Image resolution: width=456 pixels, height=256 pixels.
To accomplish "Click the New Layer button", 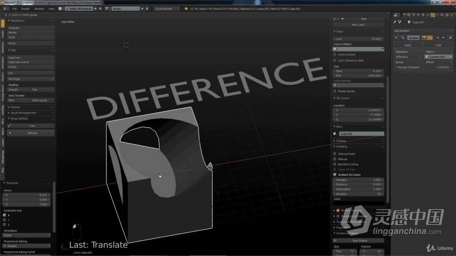I will [x=358, y=25].
